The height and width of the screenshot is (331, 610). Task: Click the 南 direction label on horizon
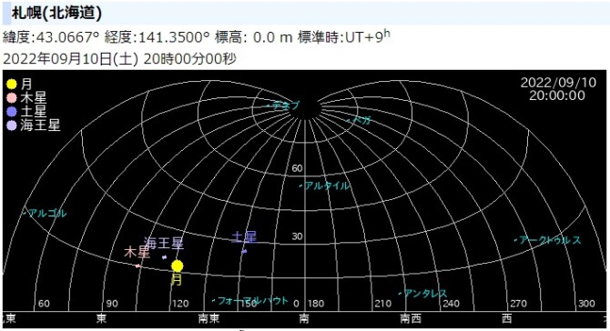click(304, 318)
